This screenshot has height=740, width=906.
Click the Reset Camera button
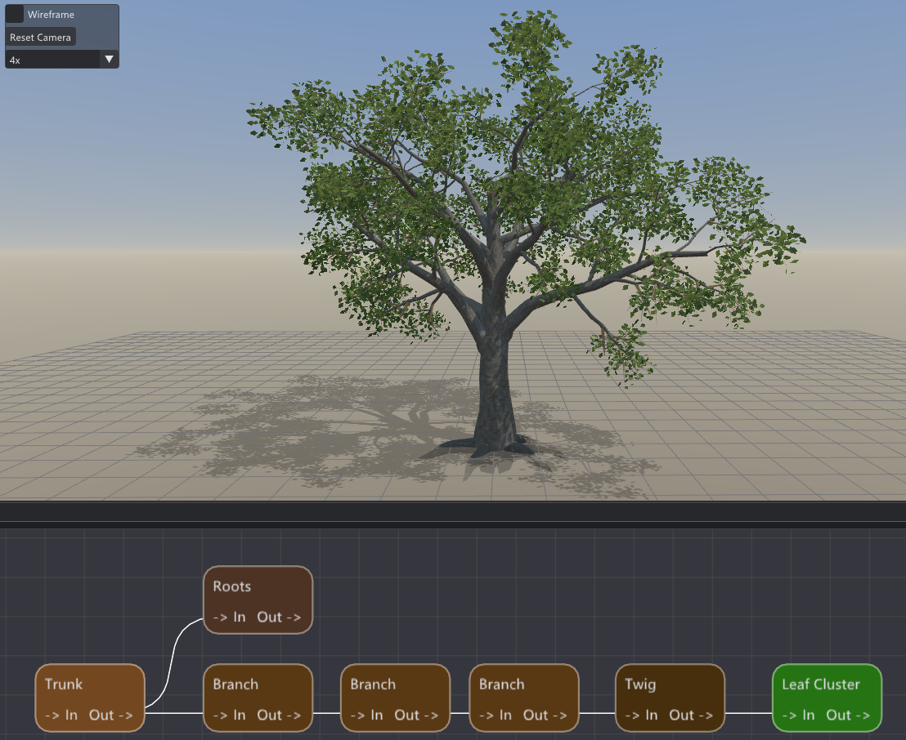40,37
